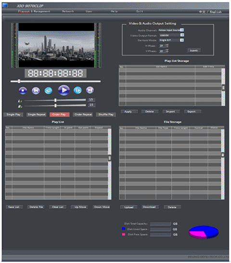The image size is (231, 263).
Task: Click the Save List button
Action: [14, 207]
